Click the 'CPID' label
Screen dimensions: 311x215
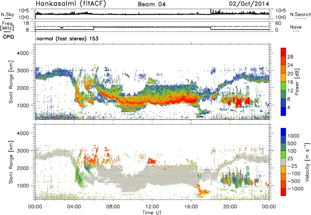[x=9, y=37]
